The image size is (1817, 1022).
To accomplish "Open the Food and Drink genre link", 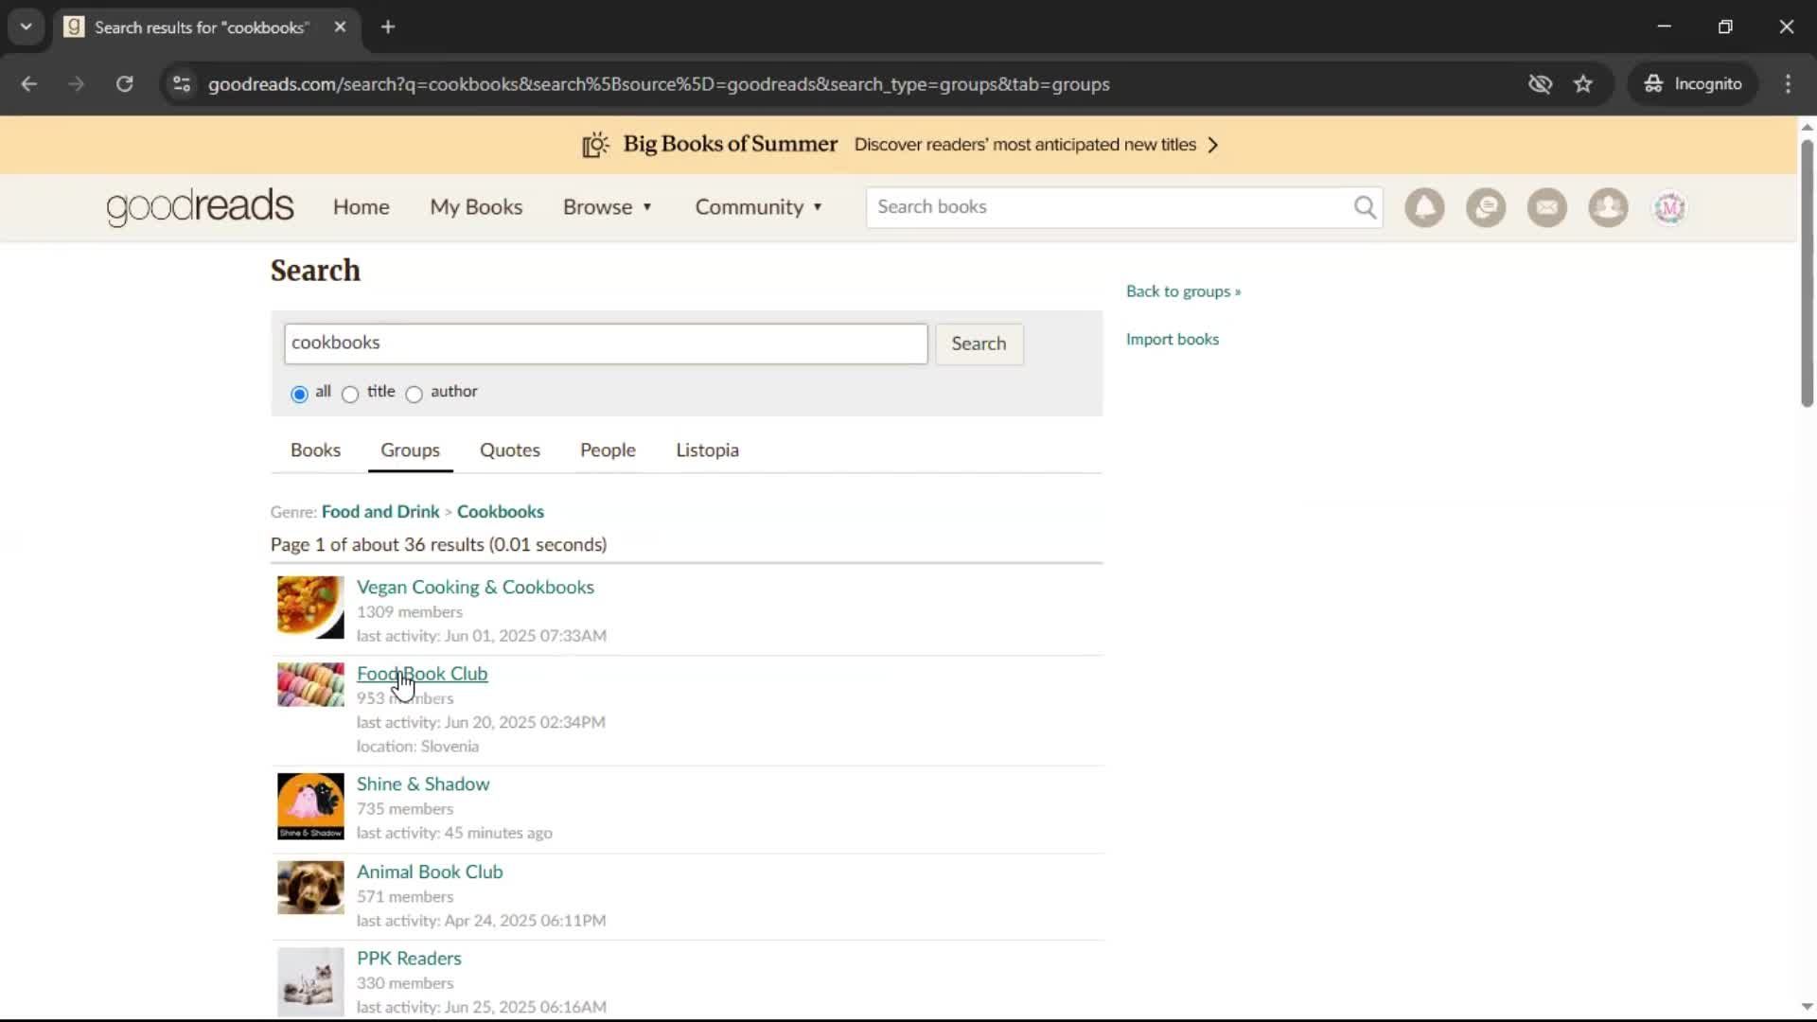I will [380, 512].
